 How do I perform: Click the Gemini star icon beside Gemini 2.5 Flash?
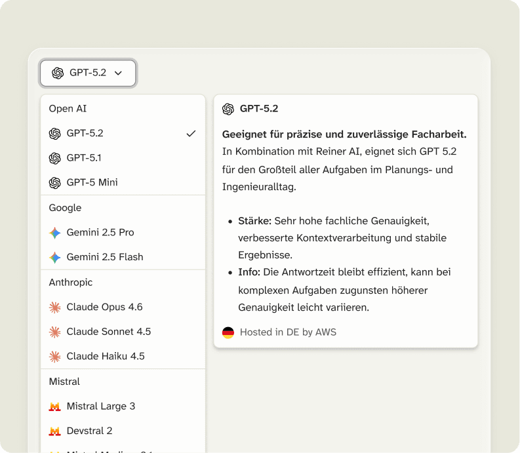tap(54, 258)
